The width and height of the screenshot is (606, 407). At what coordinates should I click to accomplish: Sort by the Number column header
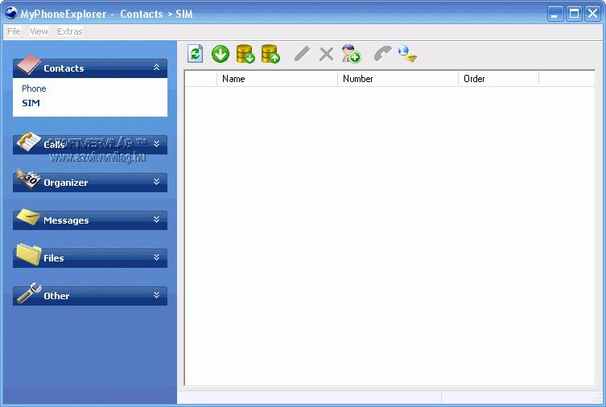[398, 79]
